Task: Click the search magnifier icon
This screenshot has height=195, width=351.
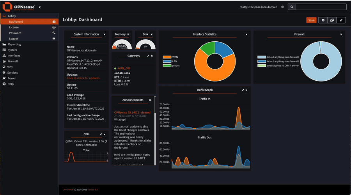Action: coord(292,7)
